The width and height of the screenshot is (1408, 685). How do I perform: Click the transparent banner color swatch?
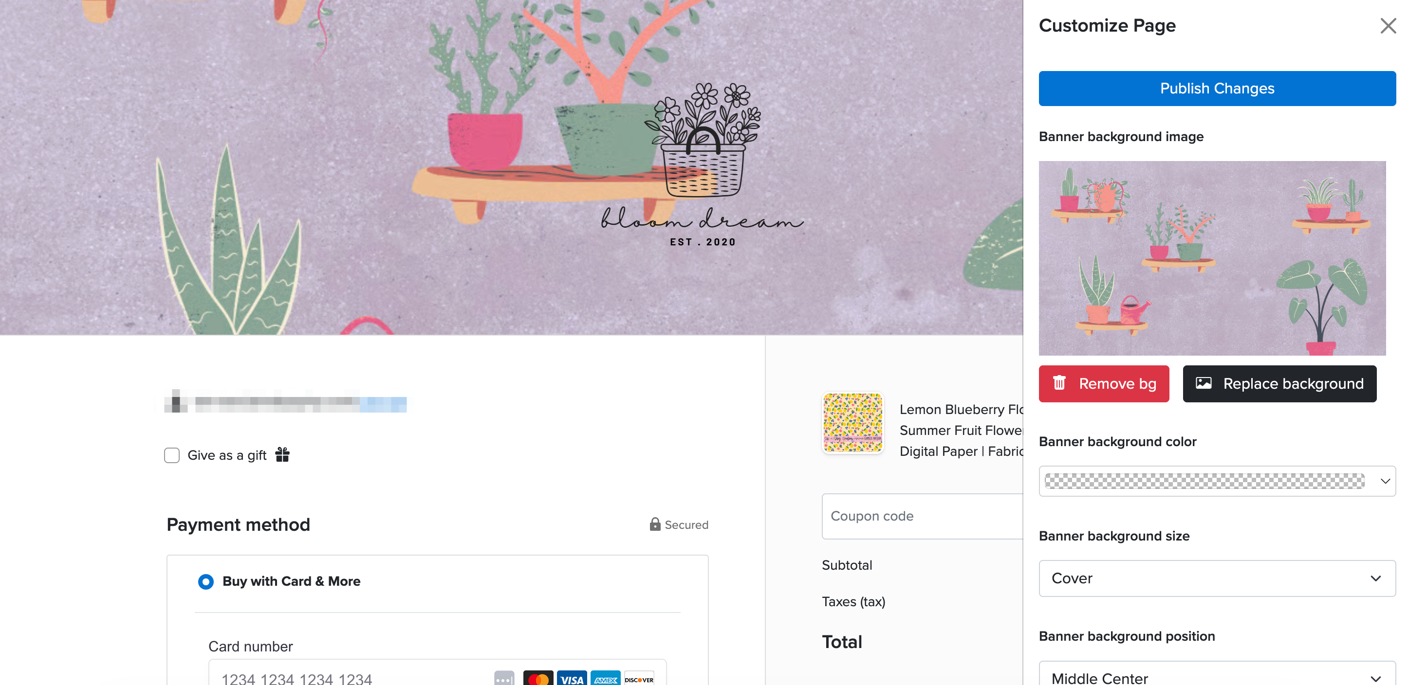tap(1204, 481)
